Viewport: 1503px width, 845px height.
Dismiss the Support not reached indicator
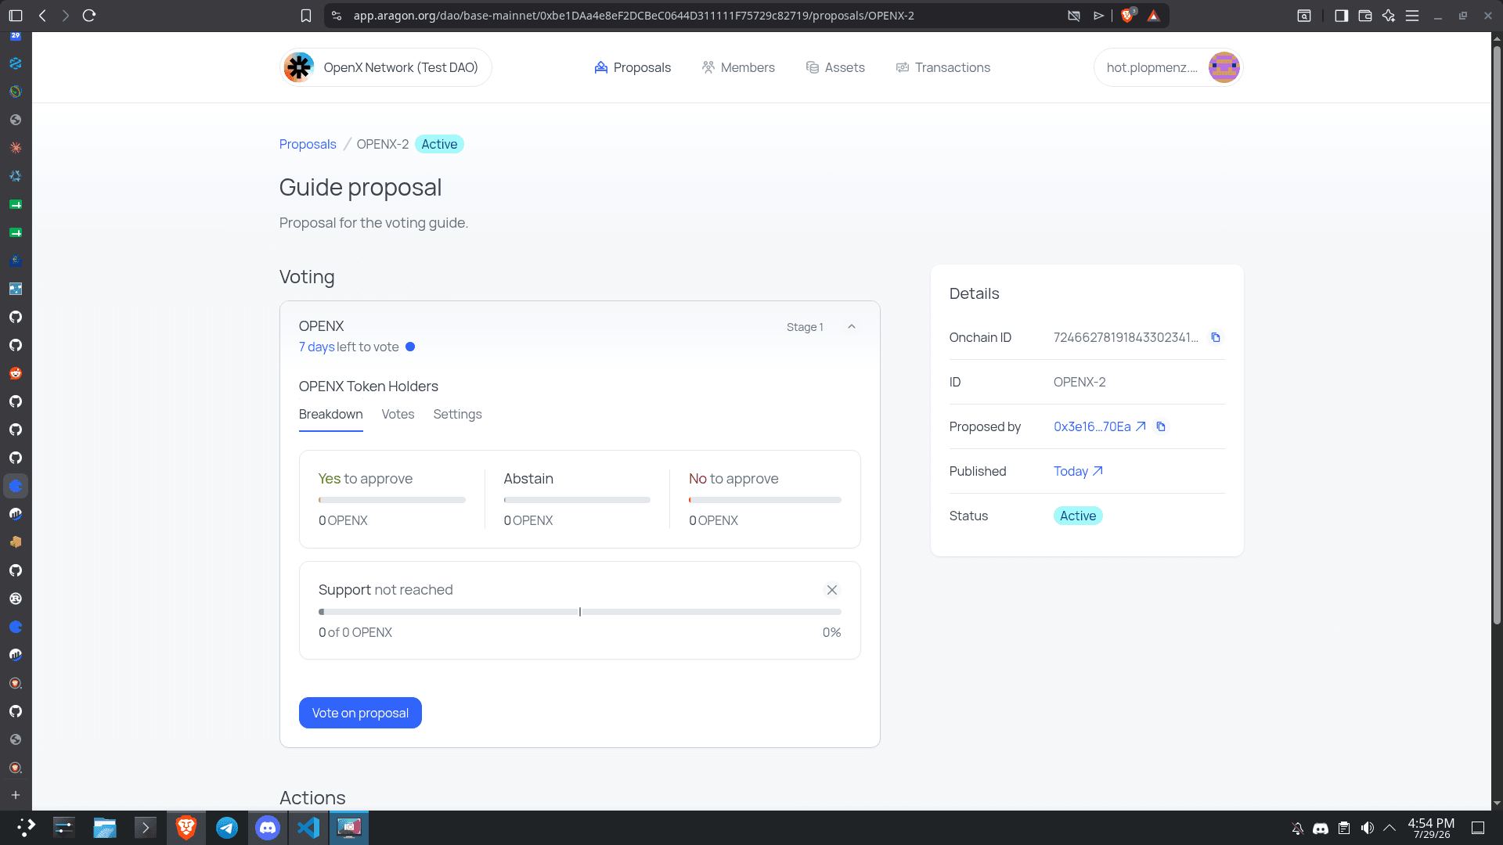[832, 590]
